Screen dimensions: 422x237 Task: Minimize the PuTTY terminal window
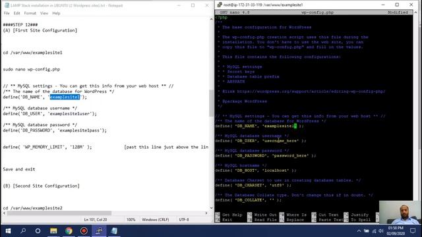click(x=383, y=5)
